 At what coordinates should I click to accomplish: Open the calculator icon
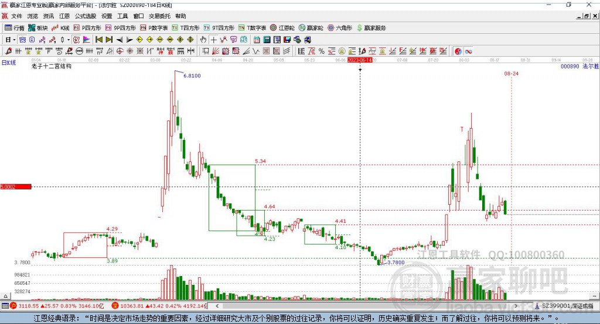tap(267, 40)
